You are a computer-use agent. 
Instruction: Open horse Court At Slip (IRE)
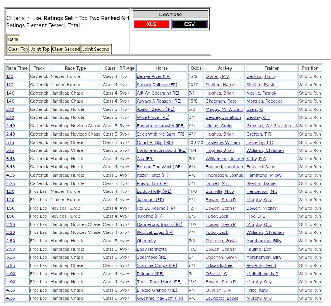pyautogui.click(x=155, y=142)
